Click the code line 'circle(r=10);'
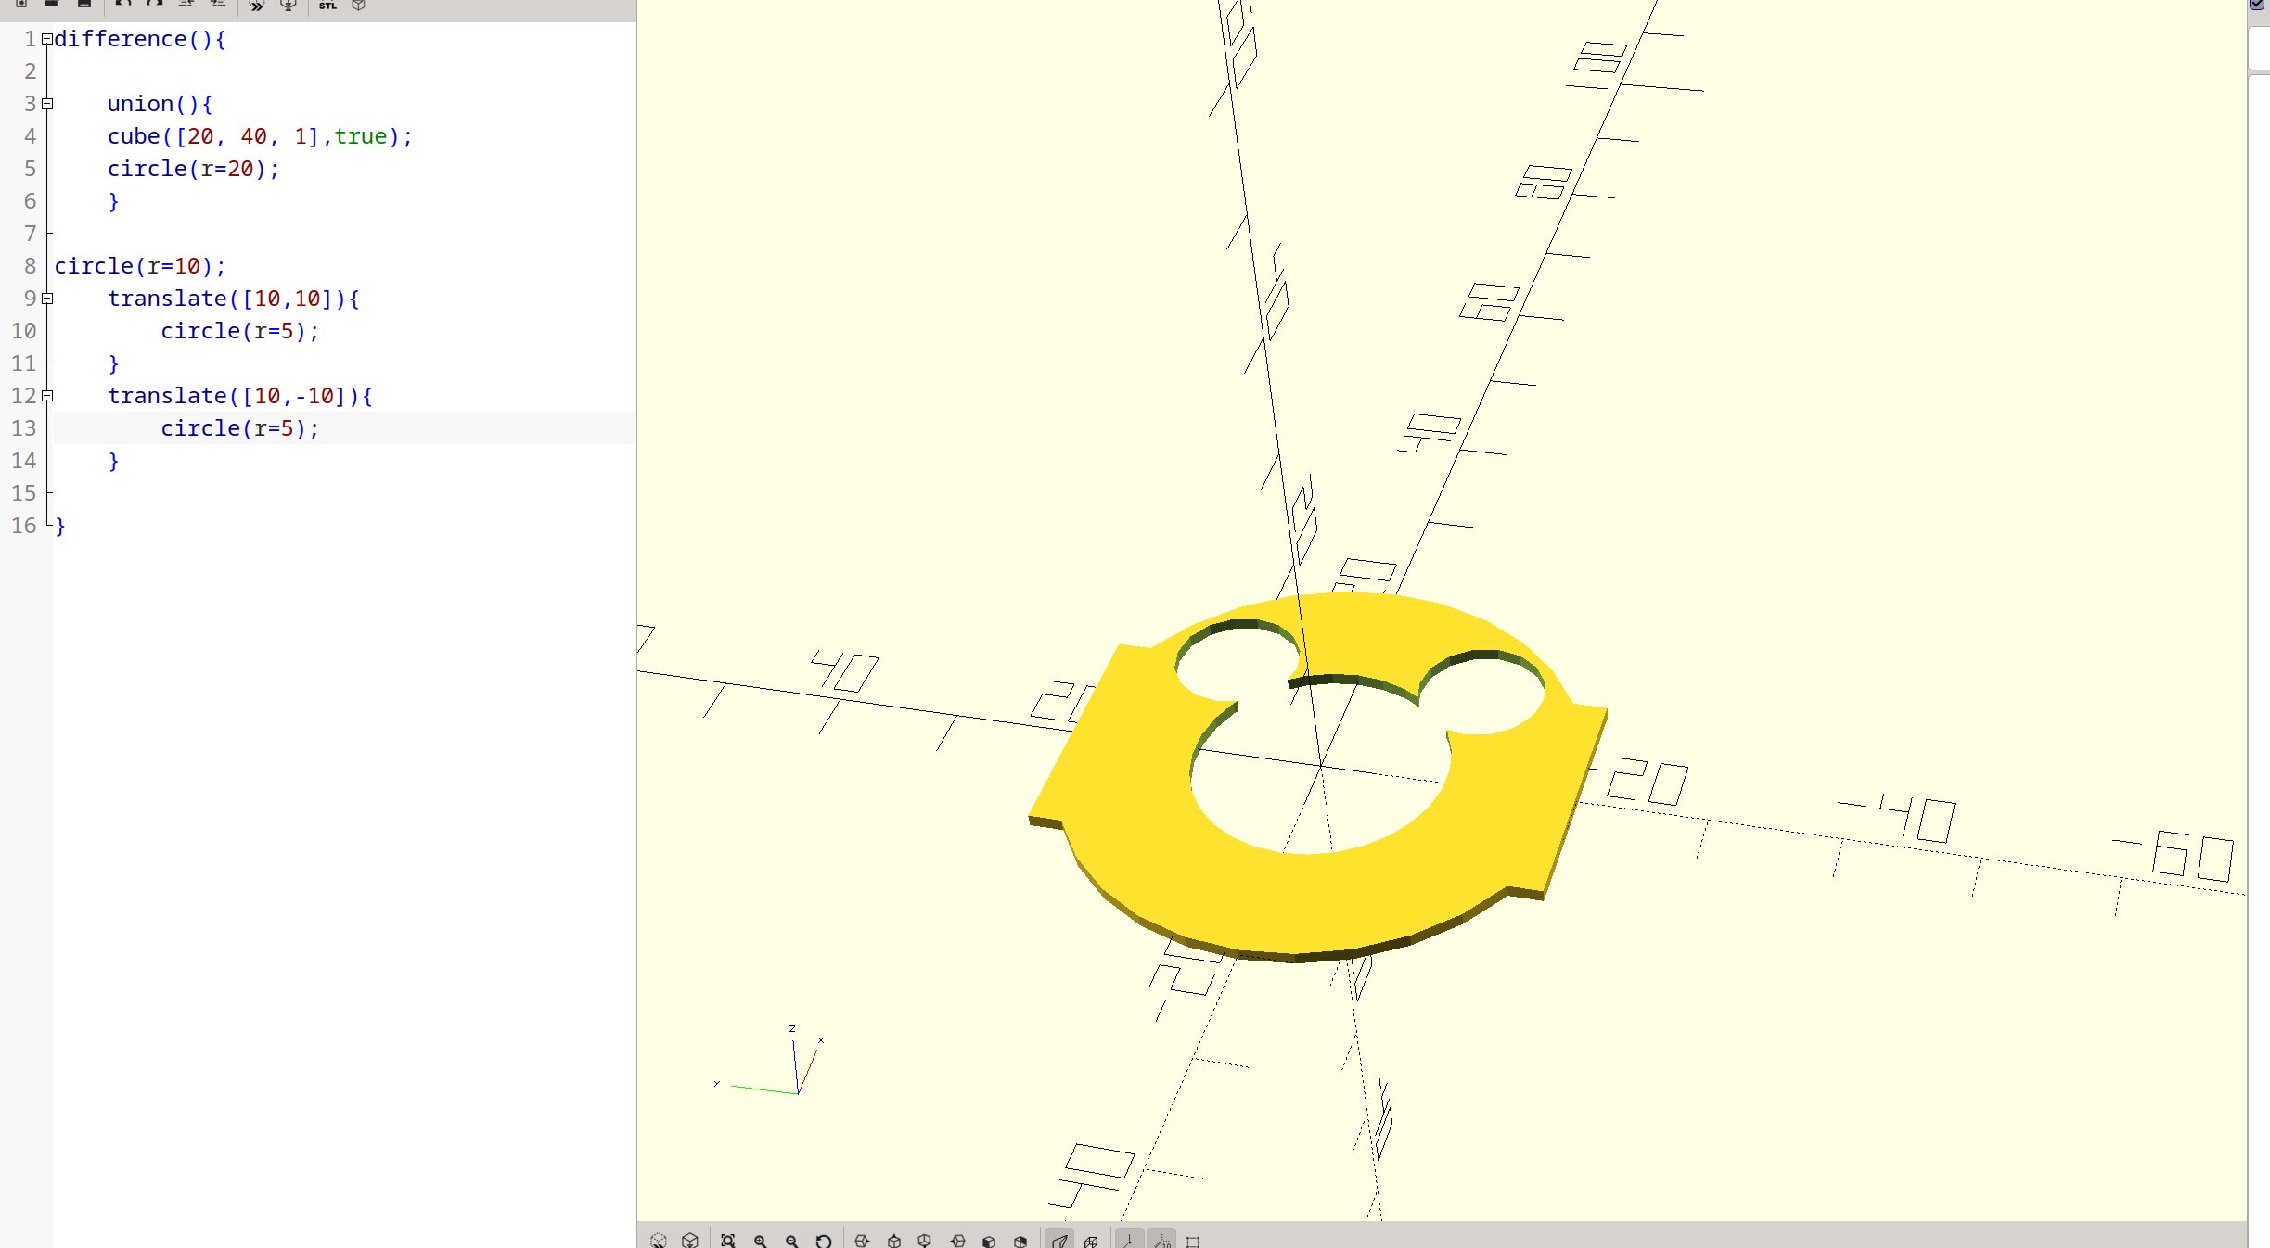Image resolution: width=2270 pixels, height=1248 pixels. 140,266
